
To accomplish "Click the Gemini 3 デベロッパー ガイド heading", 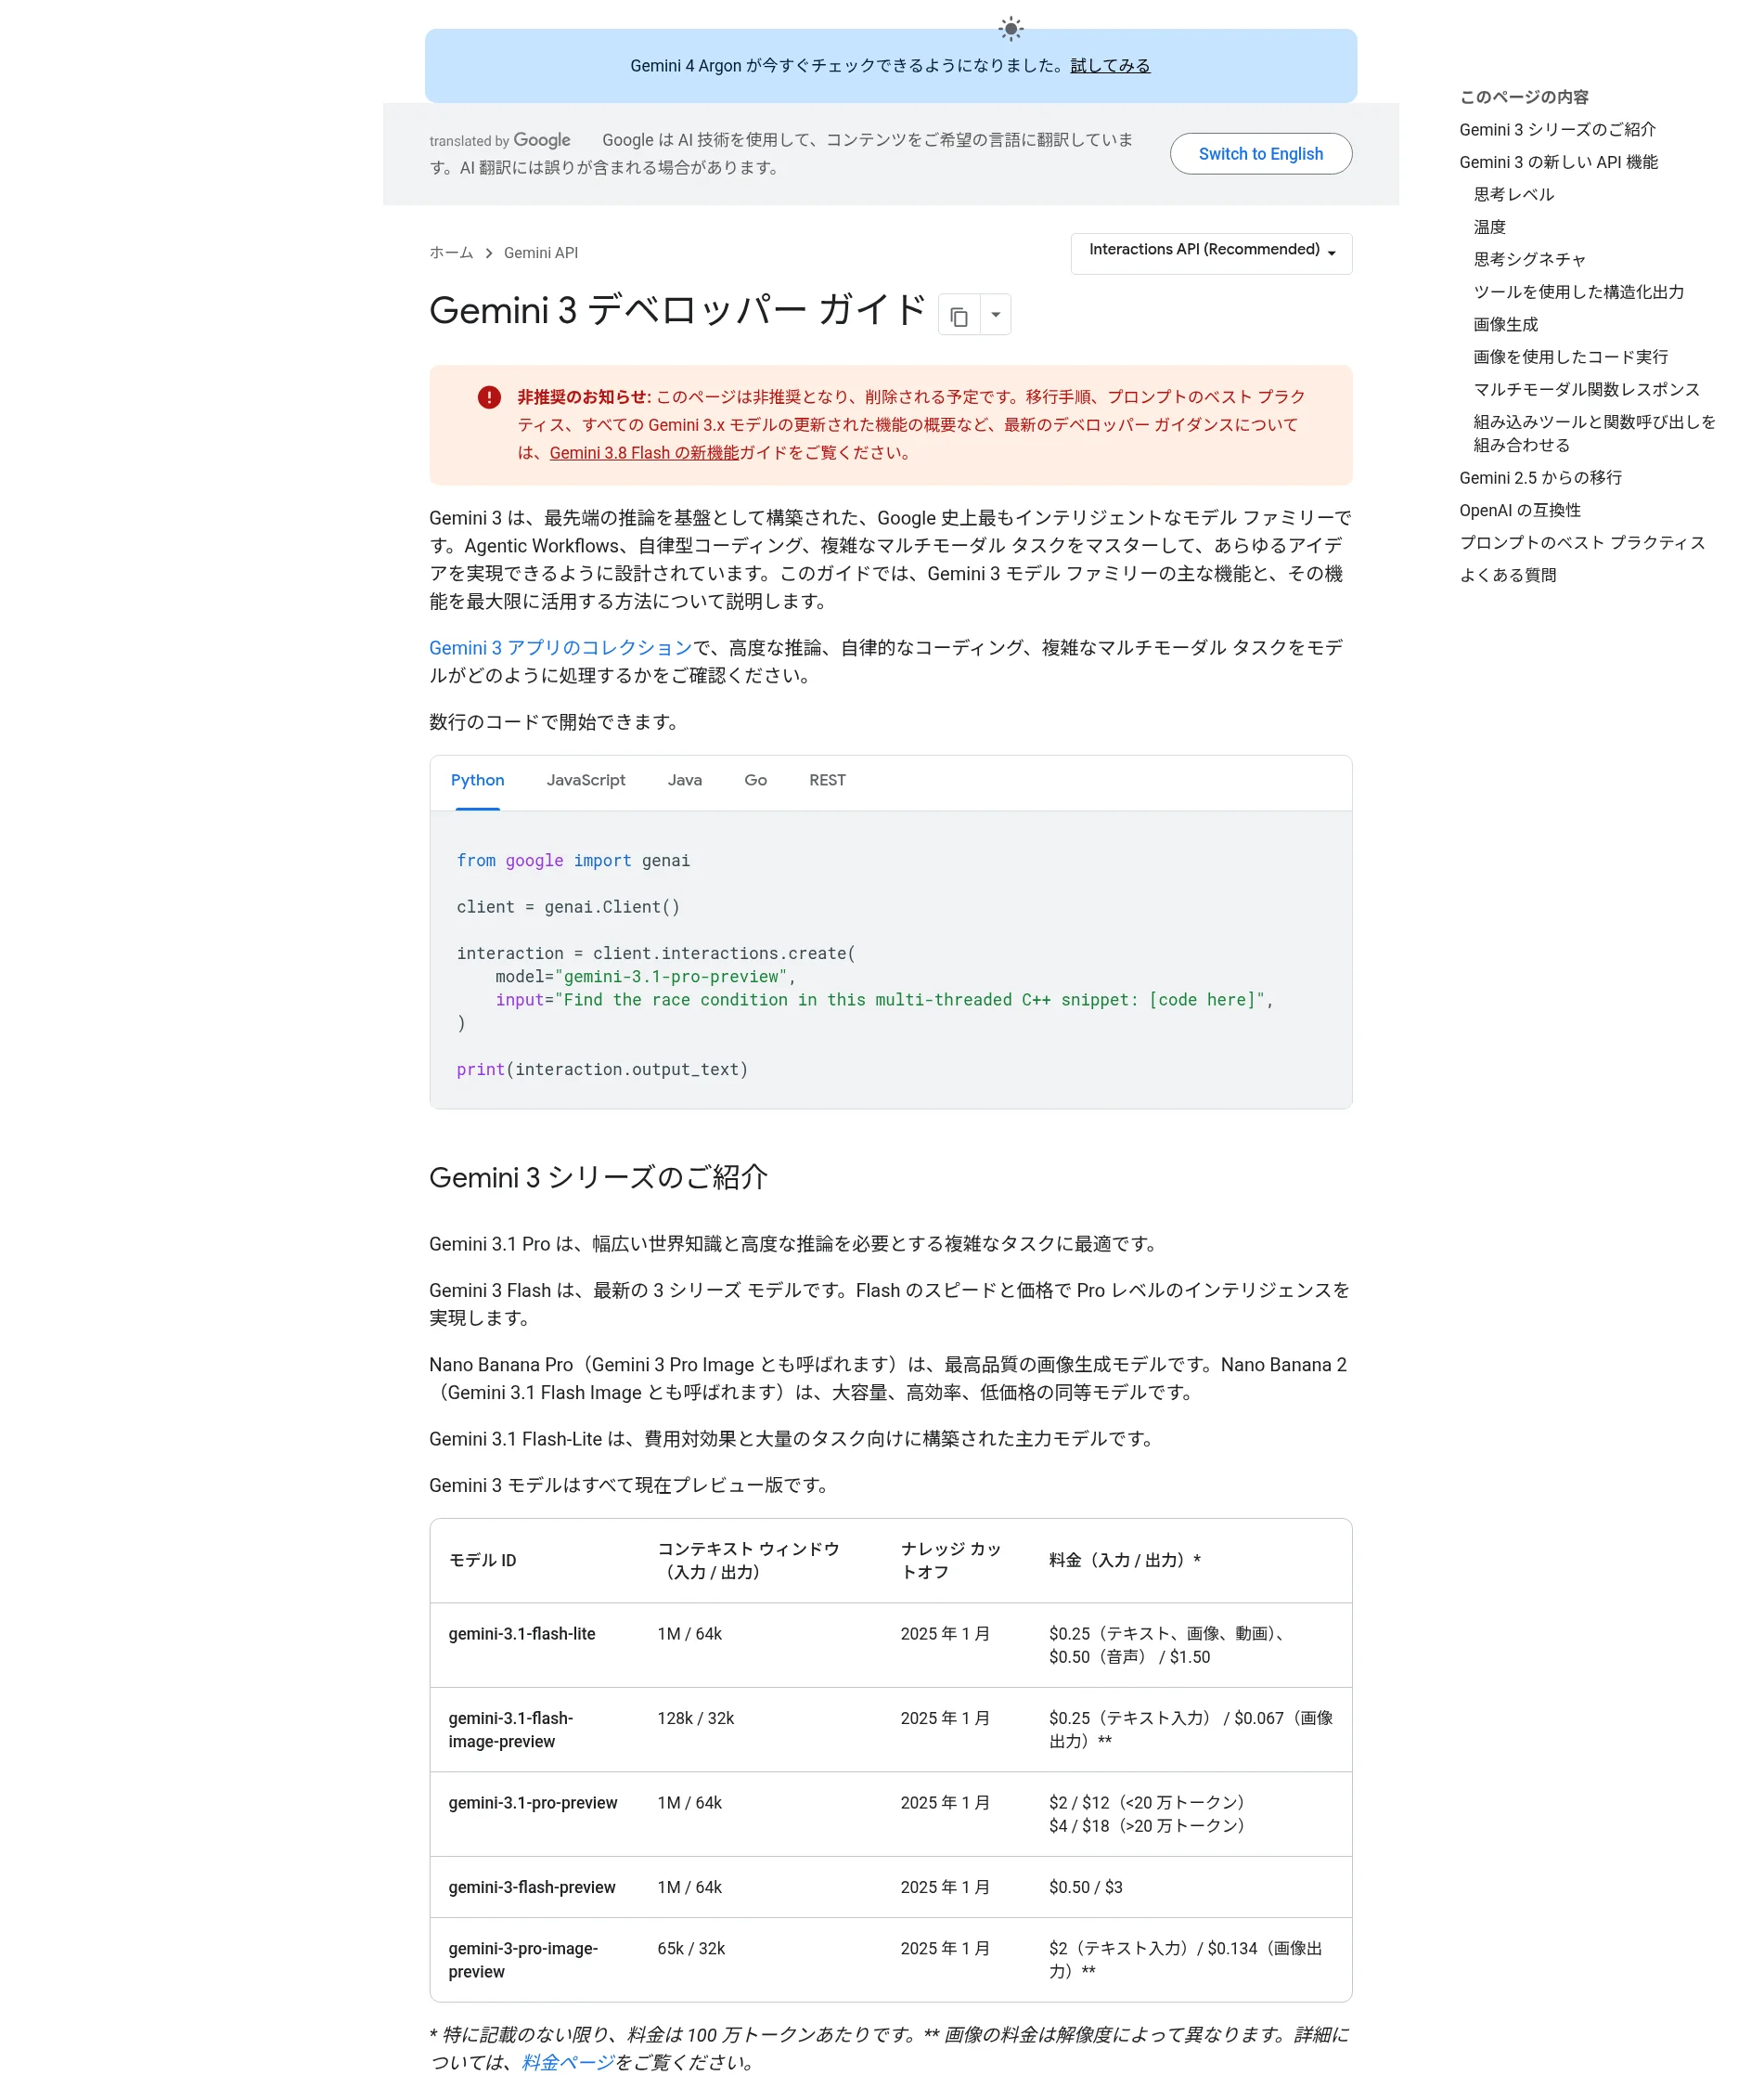I will tap(677, 310).
